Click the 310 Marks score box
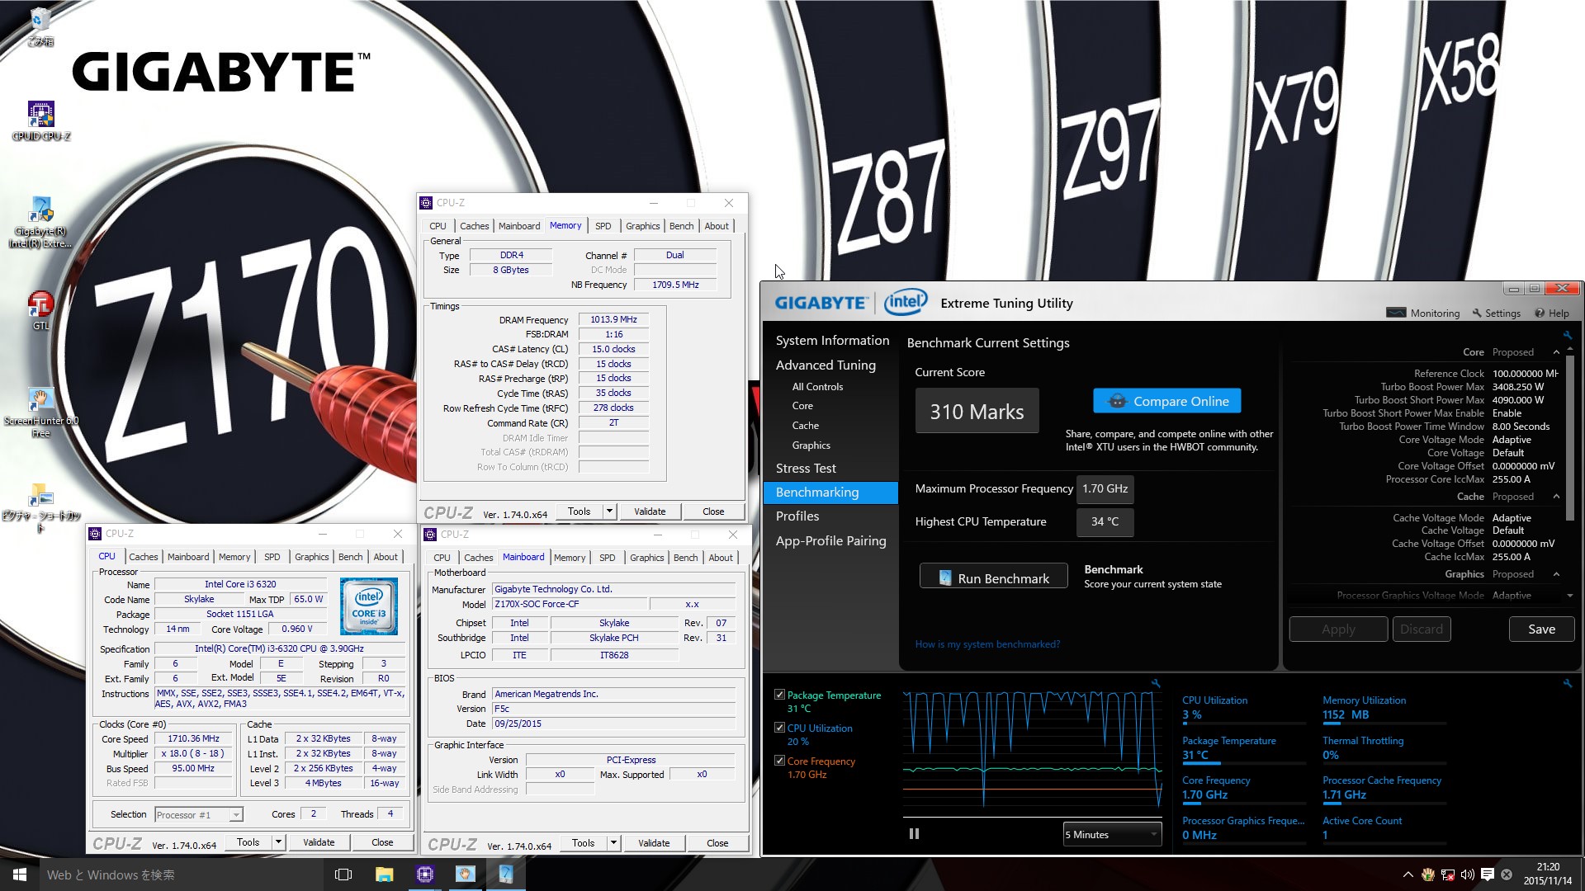Screen dimensions: 1585x891 [x=977, y=411]
